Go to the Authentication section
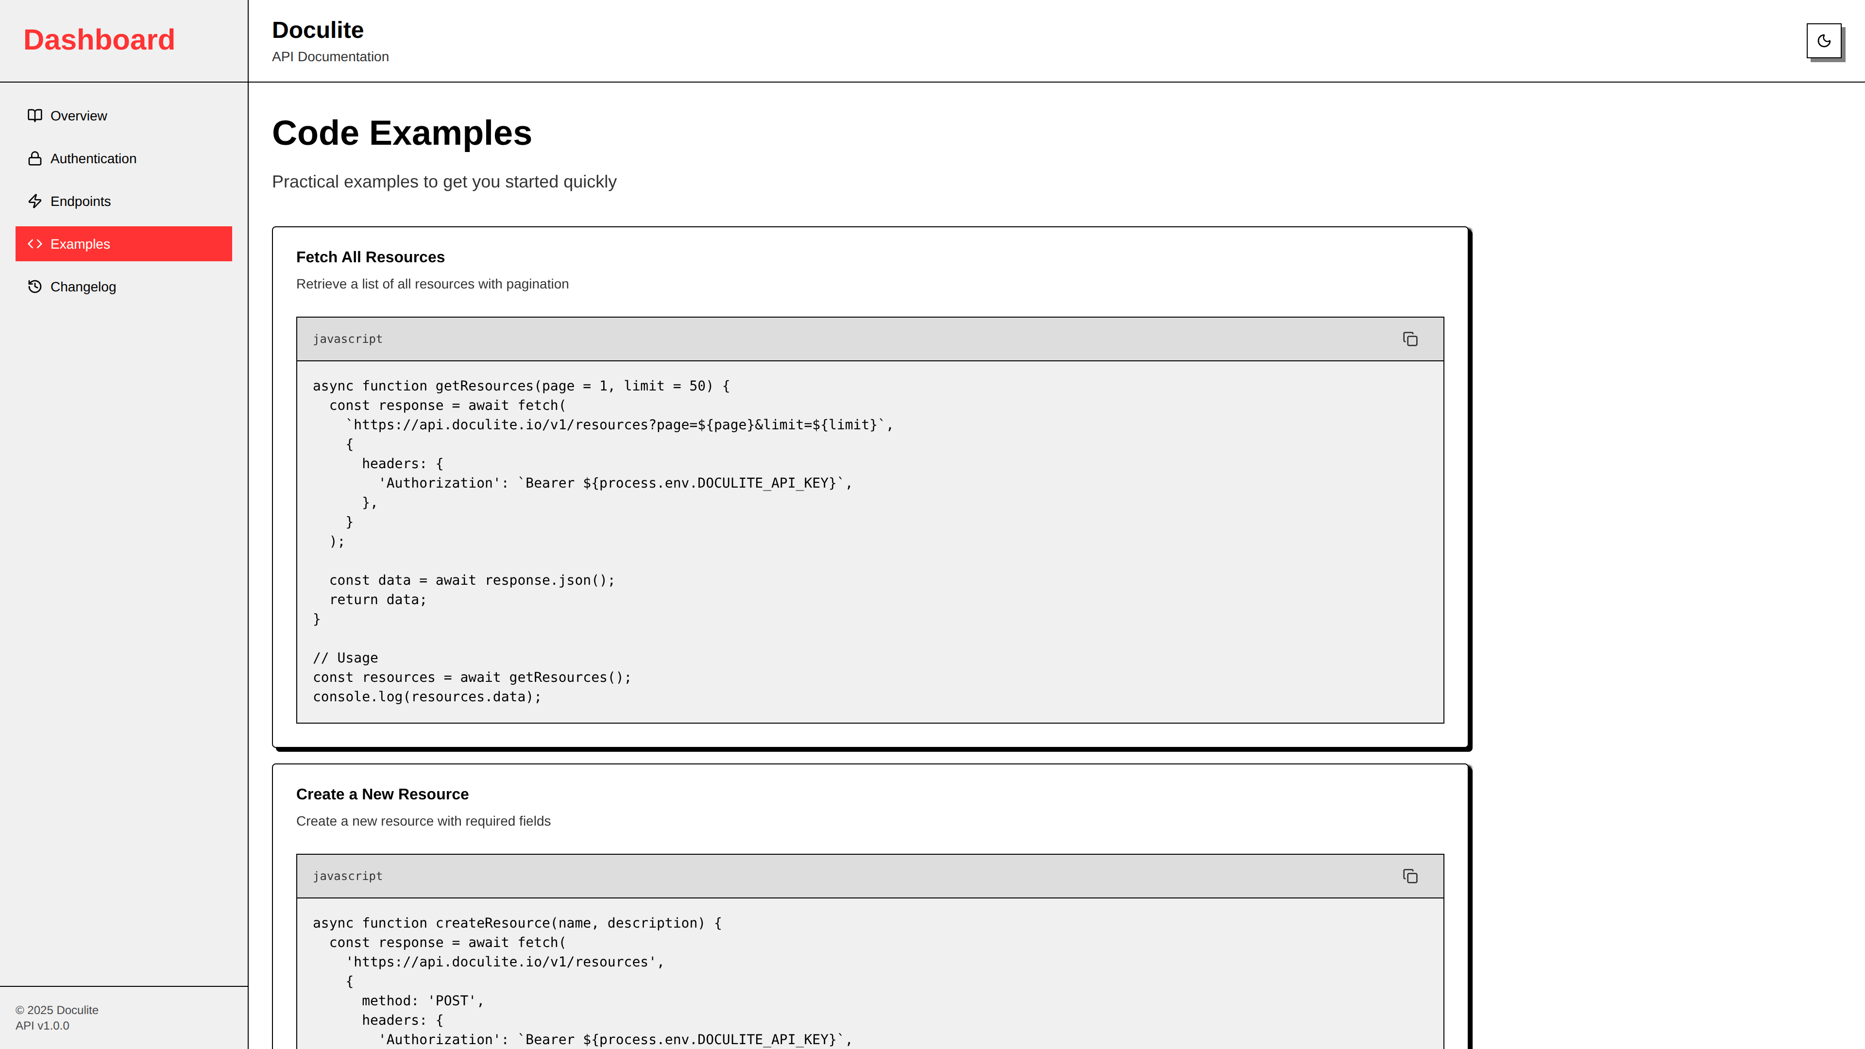 coord(93,158)
